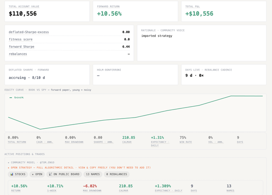Click the 0 REBALANCES chip
Viewport: 272px width, 195px height.
[117, 174]
